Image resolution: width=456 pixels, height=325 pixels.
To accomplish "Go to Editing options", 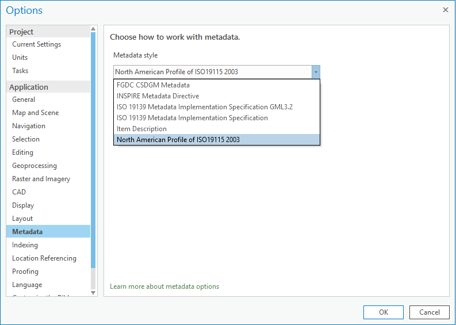I will (x=48, y=152).
